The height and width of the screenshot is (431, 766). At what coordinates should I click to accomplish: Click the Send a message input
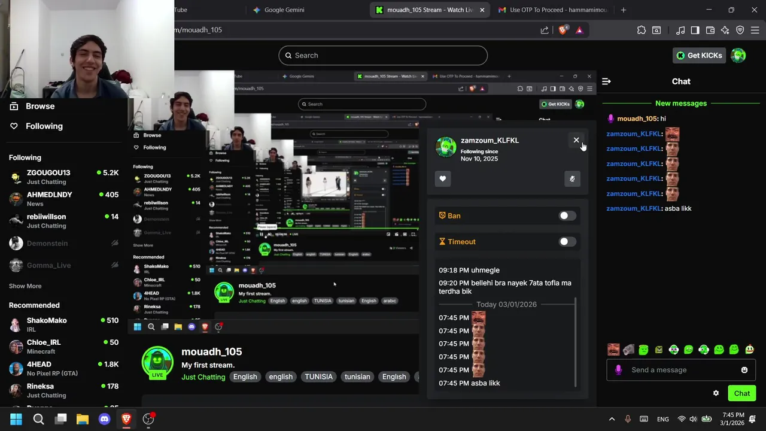(x=681, y=370)
